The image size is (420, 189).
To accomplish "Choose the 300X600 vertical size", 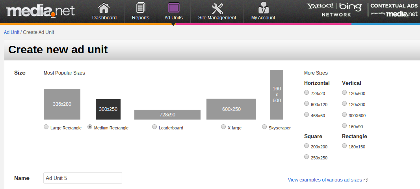I will pyautogui.click(x=344, y=114).
